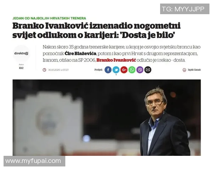Send the article by email icon
The image size is (213, 170).
[148, 70]
